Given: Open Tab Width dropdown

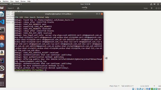Looking at the screenshot, I should (128, 86).
